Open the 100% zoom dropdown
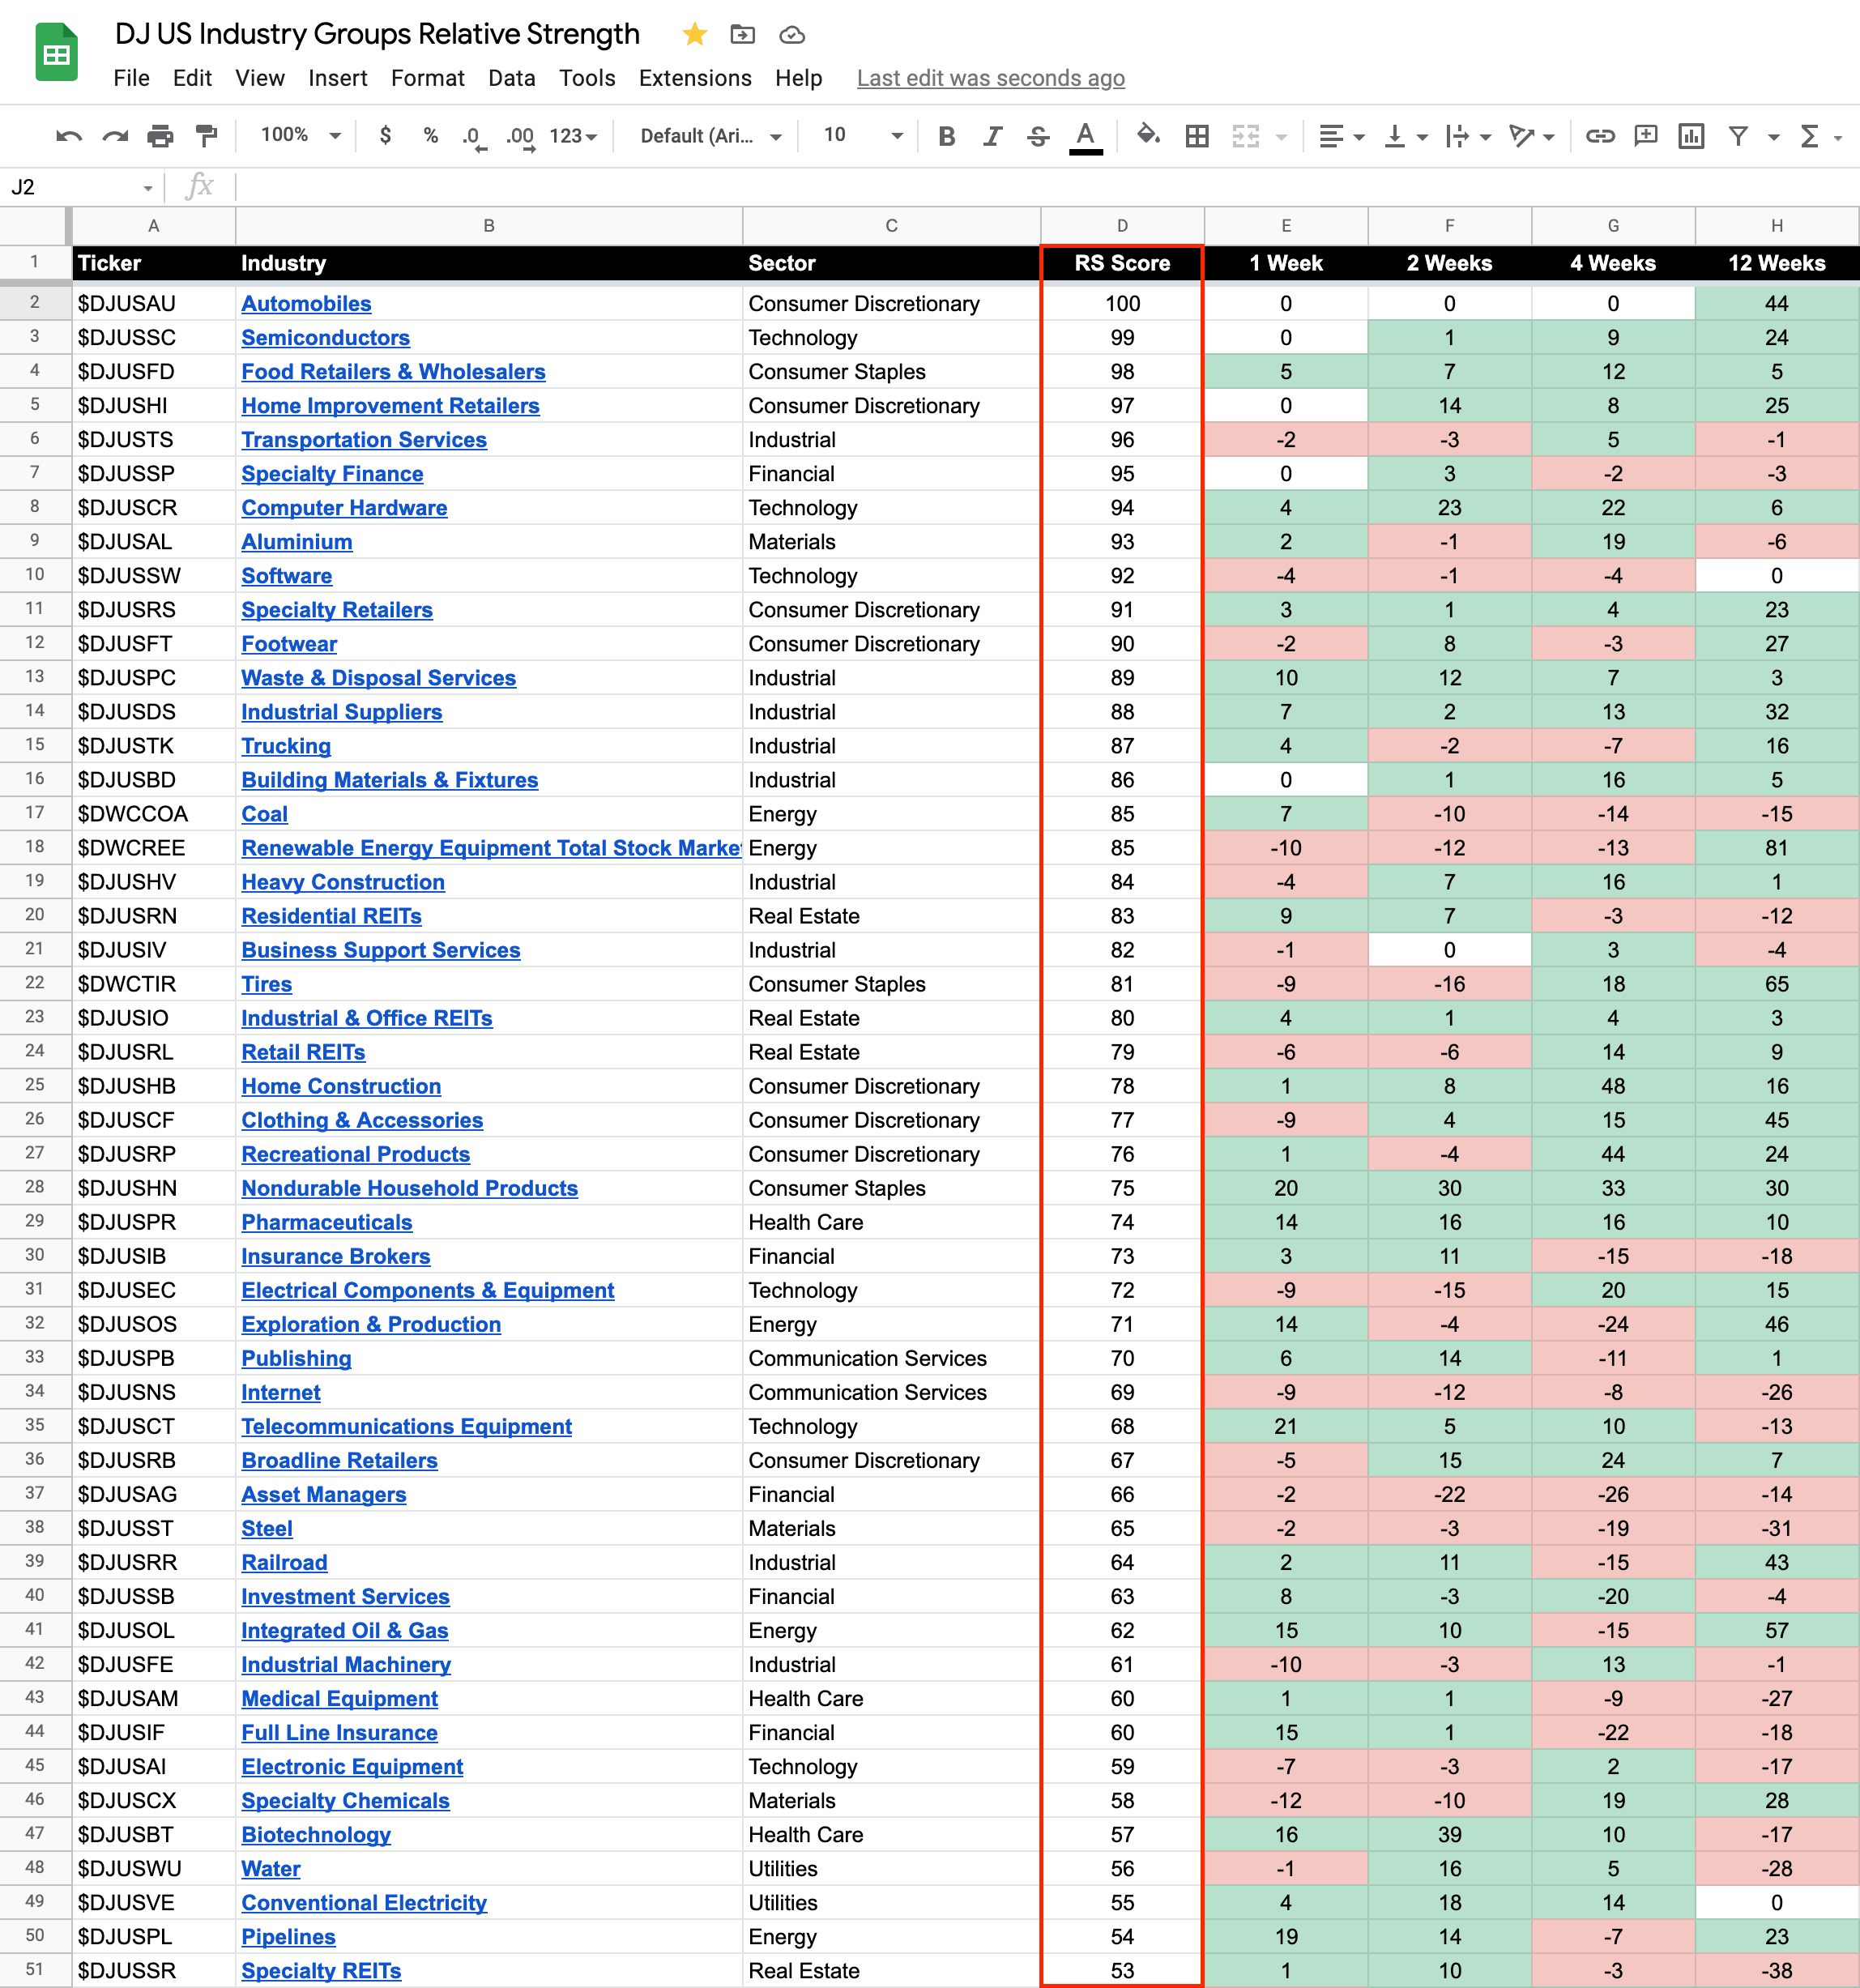Screen dimensions: 1860x1988 pos(301,135)
